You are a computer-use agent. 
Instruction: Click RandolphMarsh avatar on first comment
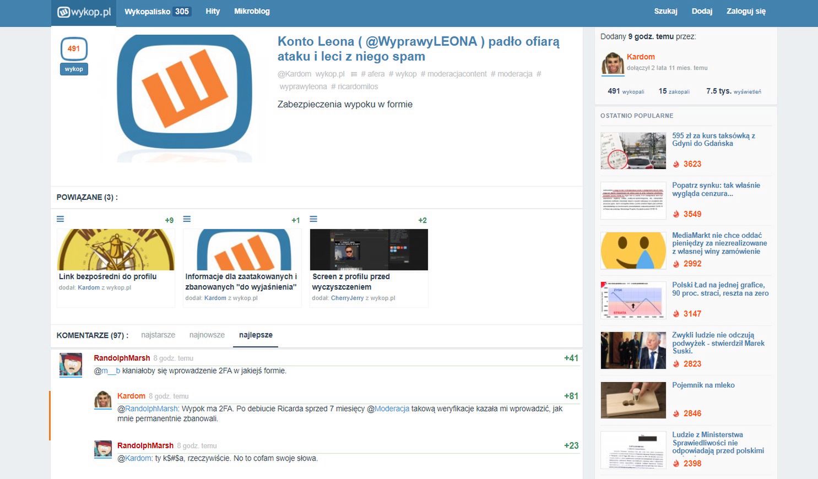71,364
